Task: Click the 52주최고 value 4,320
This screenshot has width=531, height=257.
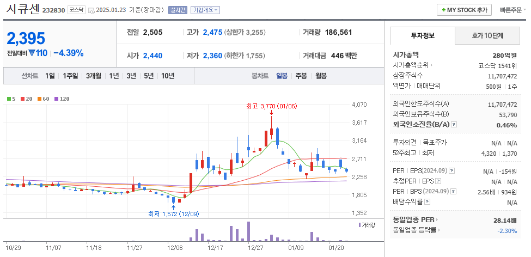Action: click(489, 154)
